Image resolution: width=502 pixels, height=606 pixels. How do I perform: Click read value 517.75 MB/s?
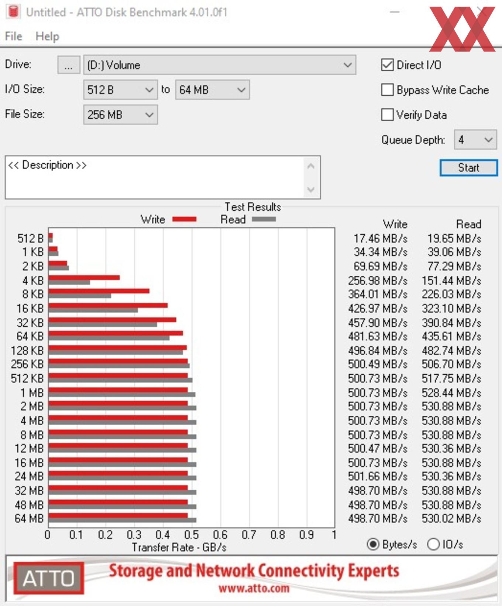[x=451, y=378]
